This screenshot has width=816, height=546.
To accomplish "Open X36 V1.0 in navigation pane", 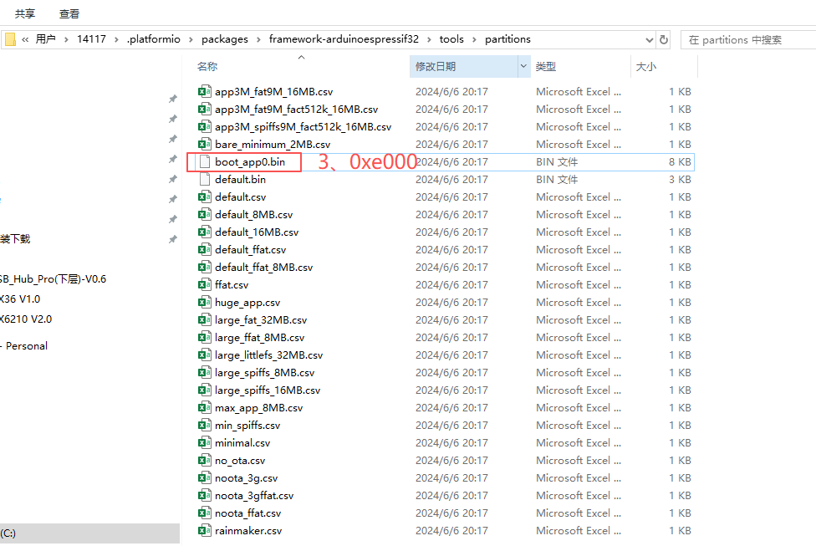I will pyautogui.click(x=20, y=299).
